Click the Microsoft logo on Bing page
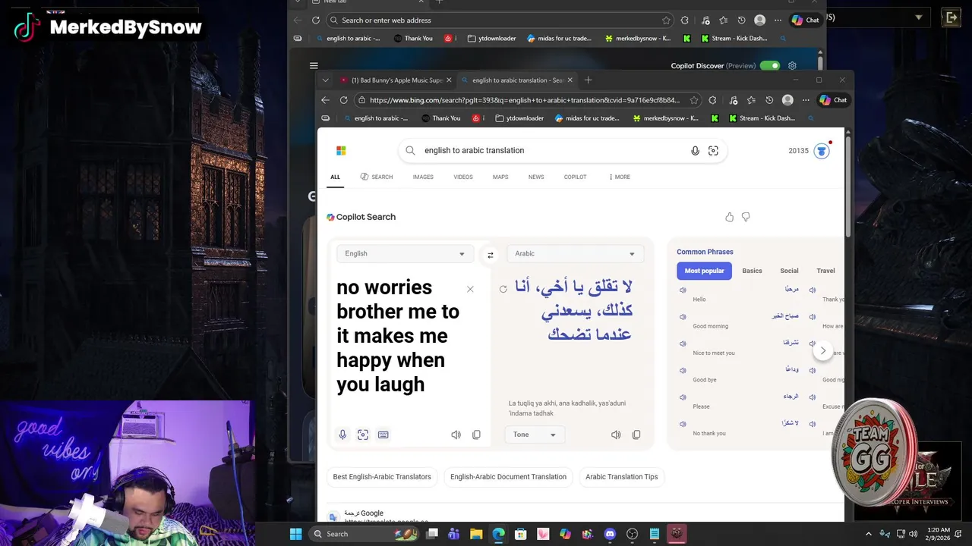972x546 pixels. tap(341, 151)
